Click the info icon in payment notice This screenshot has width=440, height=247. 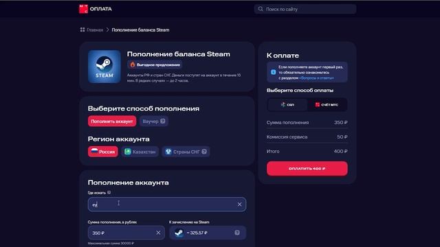pos(274,72)
